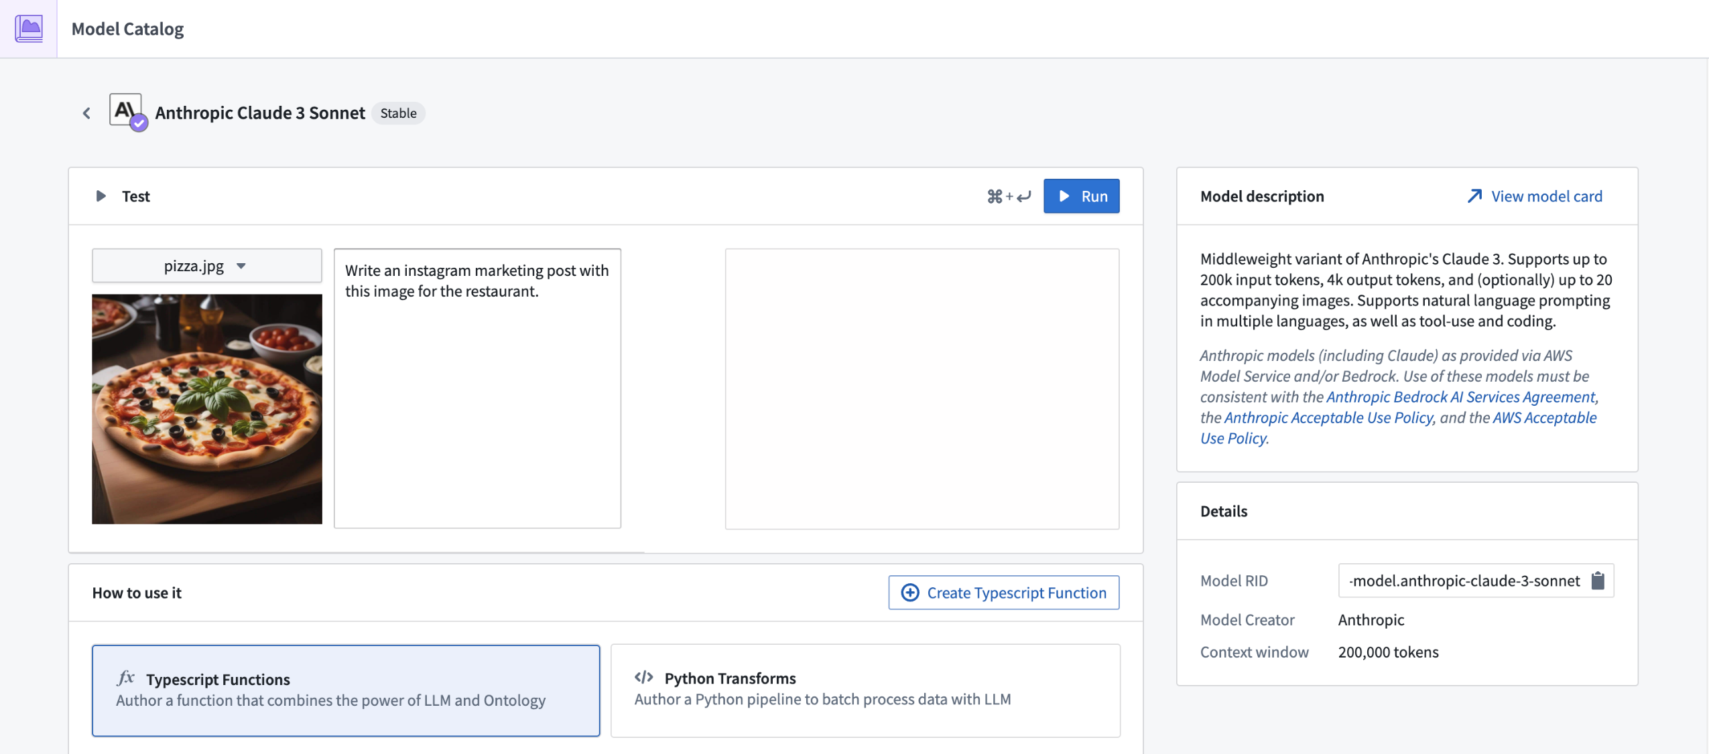This screenshot has height=754, width=1709.
Task: Open the Model Catalog app icon
Action: (x=29, y=29)
